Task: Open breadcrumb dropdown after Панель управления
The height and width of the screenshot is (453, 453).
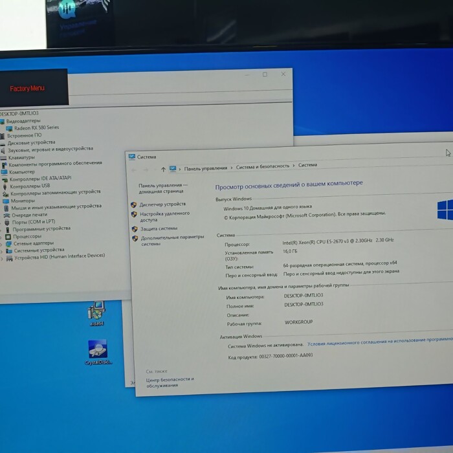Action: pyautogui.click(x=232, y=168)
